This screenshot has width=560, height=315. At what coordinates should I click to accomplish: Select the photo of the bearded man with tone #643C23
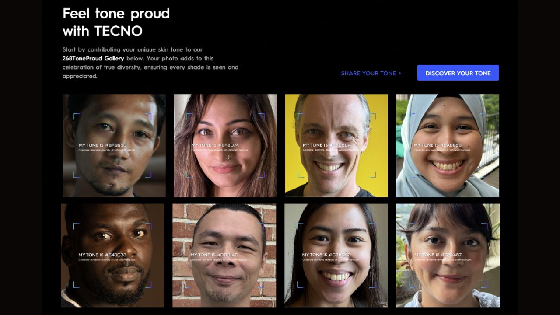tap(113, 255)
